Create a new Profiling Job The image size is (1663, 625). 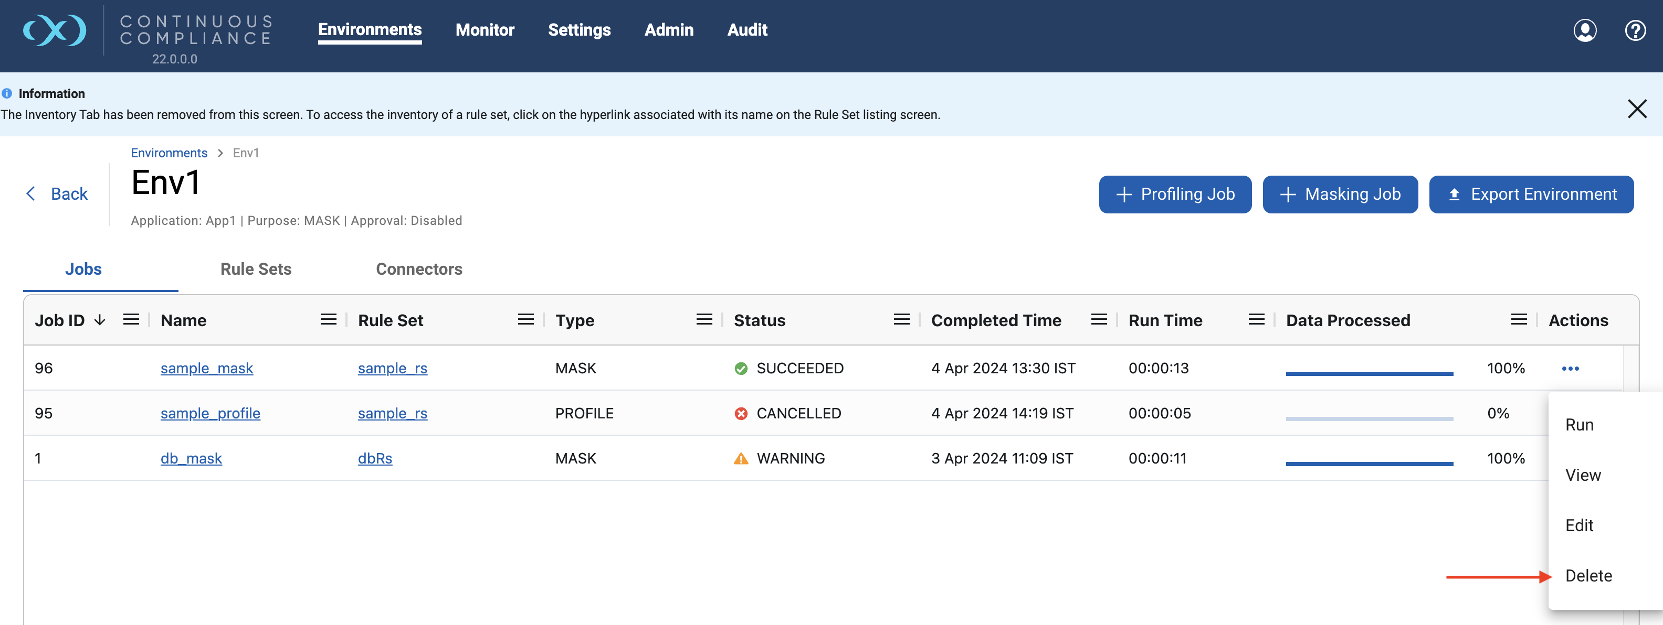[1174, 194]
